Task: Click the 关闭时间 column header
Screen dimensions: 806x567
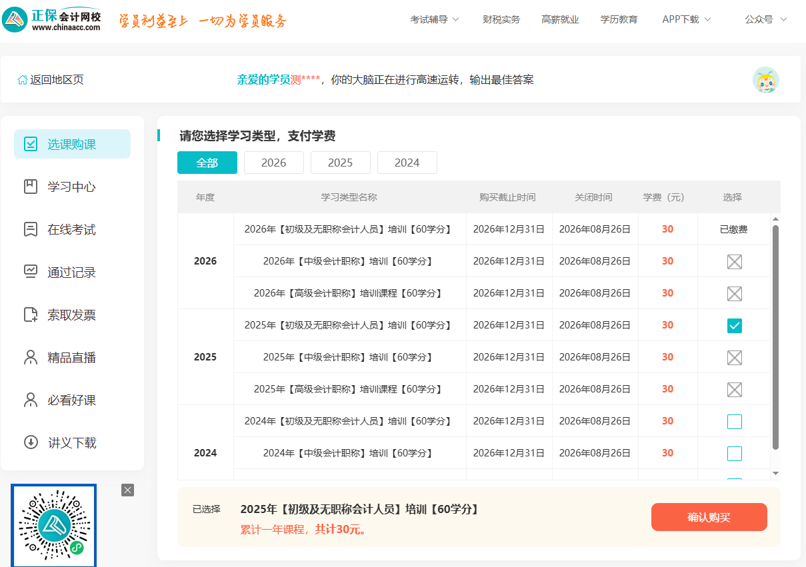Action: click(x=593, y=197)
